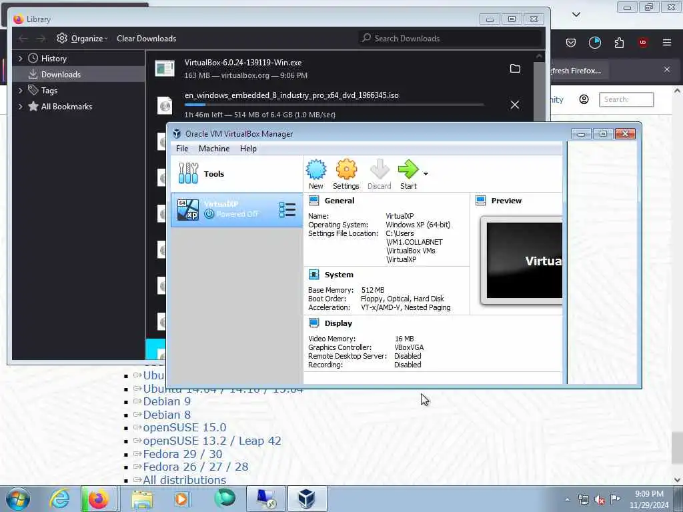The width and height of the screenshot is (683, 512).
Task: Open the Firefox tab list chevron
Action: (576, 15)
